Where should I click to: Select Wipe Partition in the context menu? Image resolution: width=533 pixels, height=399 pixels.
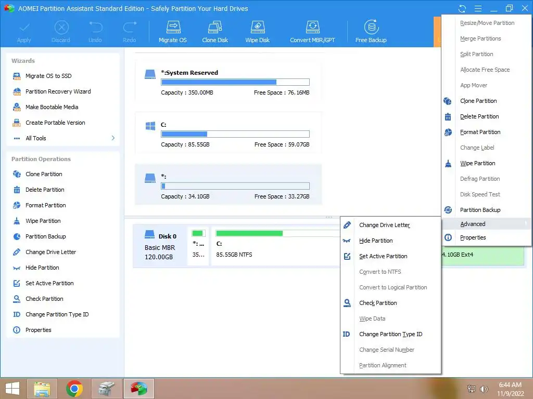[478, 164]
